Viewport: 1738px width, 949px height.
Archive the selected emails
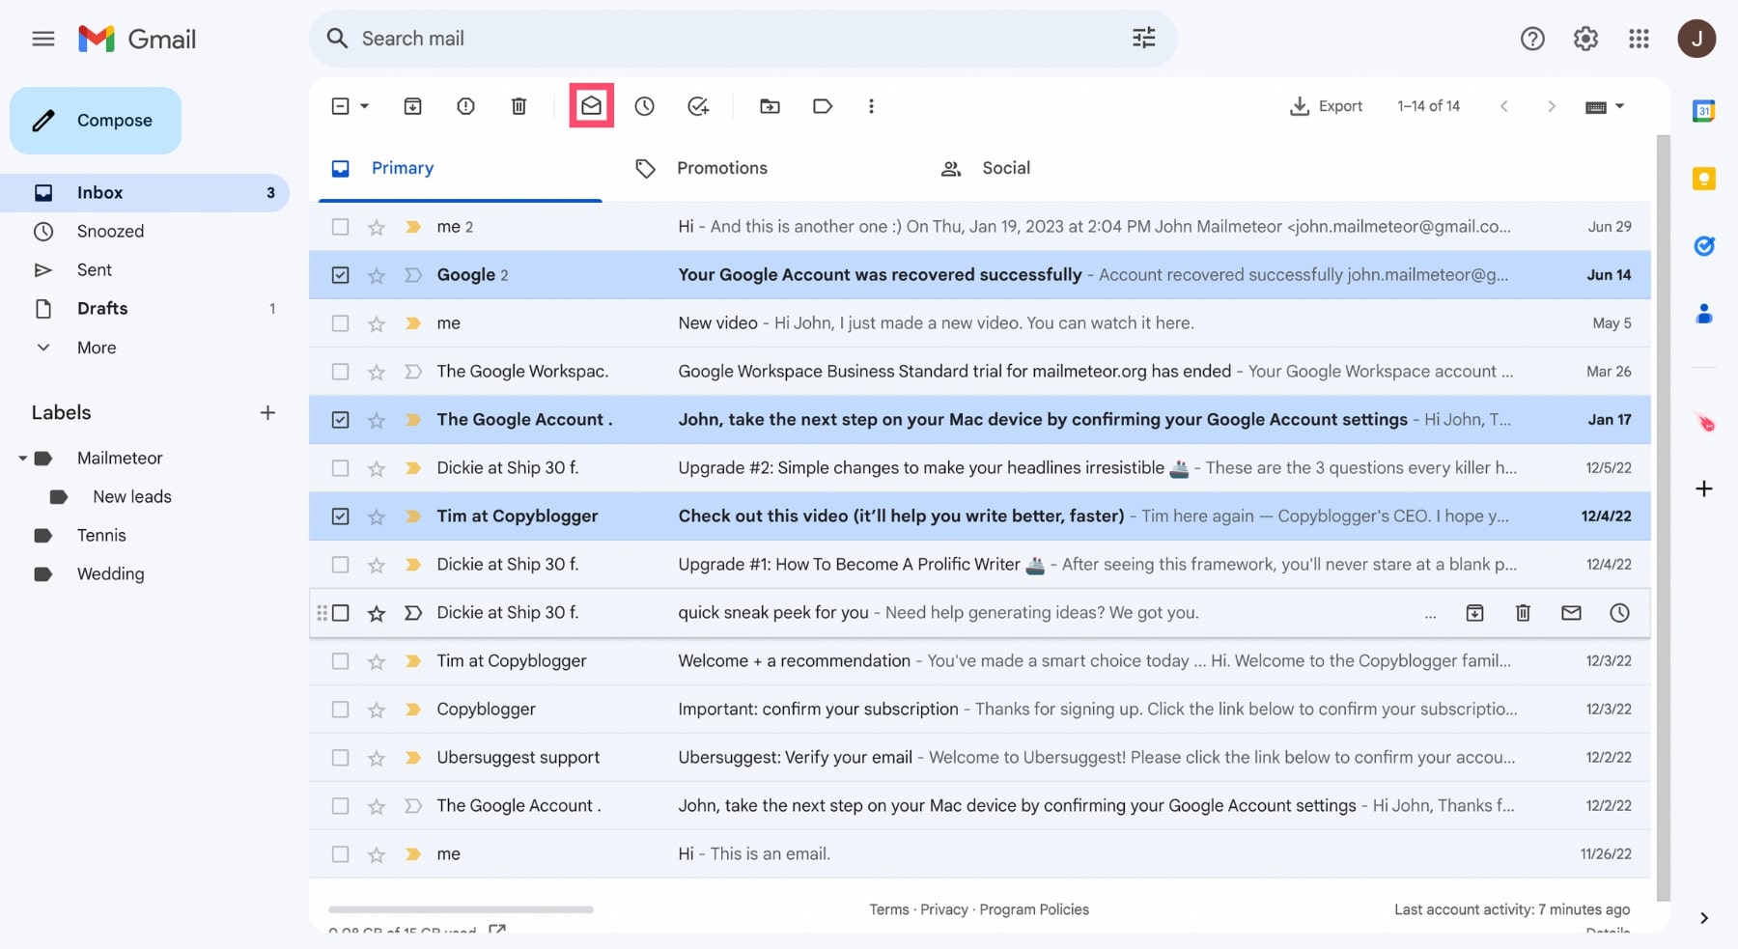tap(412, 106)
